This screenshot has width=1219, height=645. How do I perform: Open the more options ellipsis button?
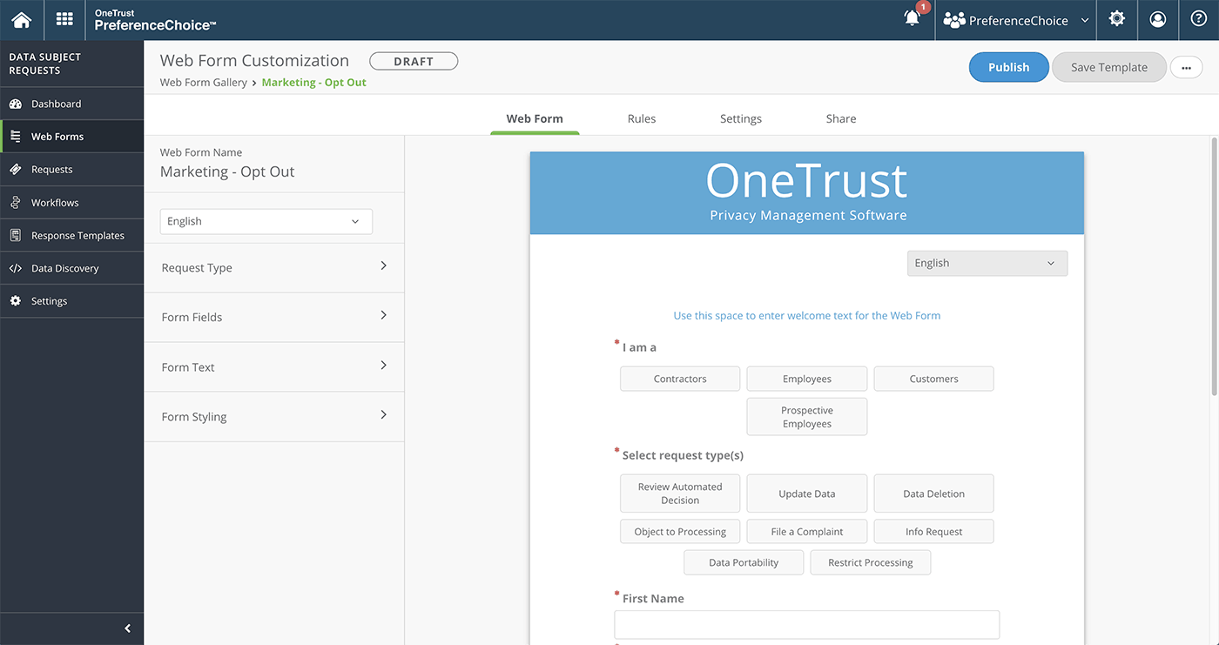[1186, 67]
